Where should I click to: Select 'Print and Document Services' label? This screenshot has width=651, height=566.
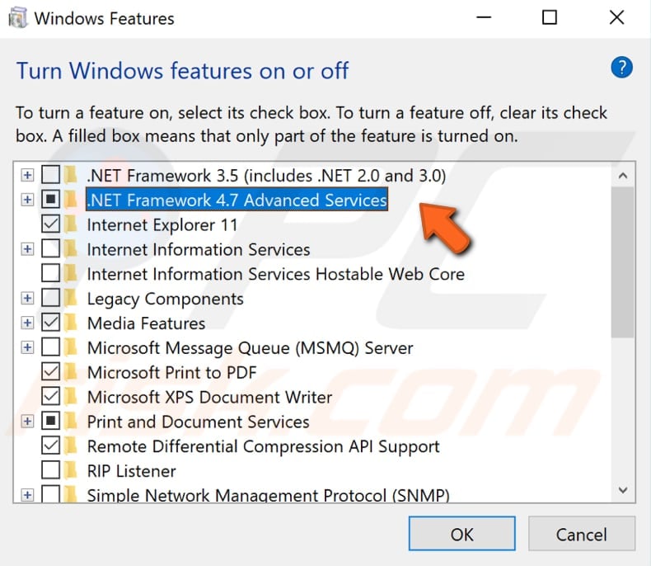coord(198,422)
